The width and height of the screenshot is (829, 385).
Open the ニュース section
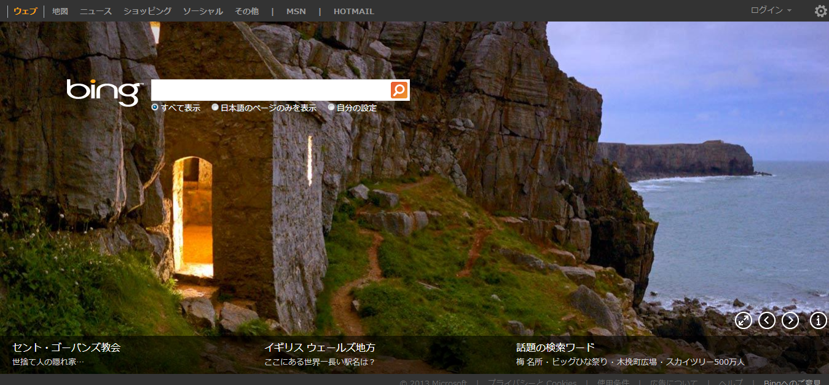[96, 11]
